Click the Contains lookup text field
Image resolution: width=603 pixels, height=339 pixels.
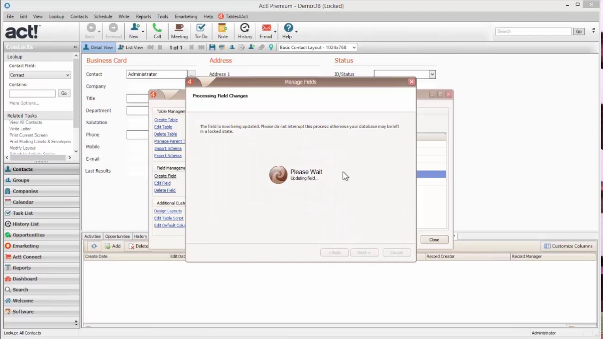[x=32, y=93]
